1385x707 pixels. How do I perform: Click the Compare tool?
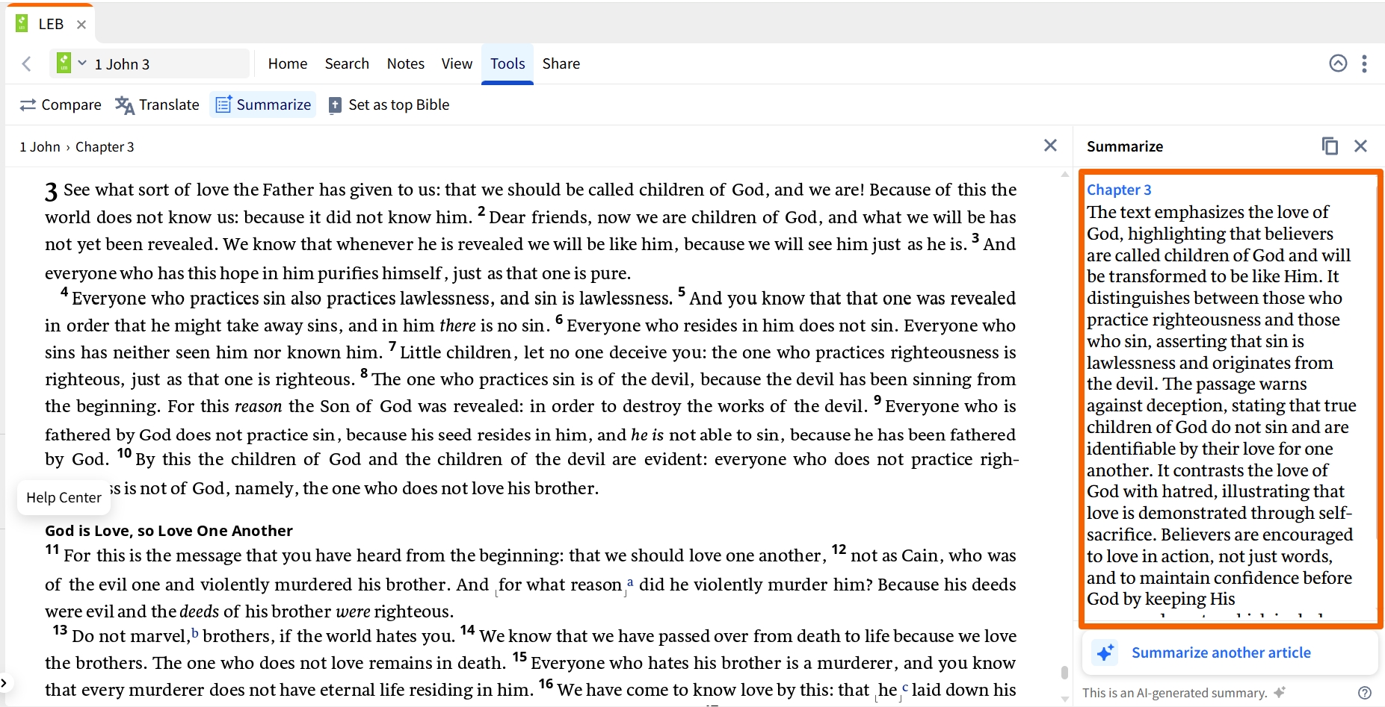point(61,105)
